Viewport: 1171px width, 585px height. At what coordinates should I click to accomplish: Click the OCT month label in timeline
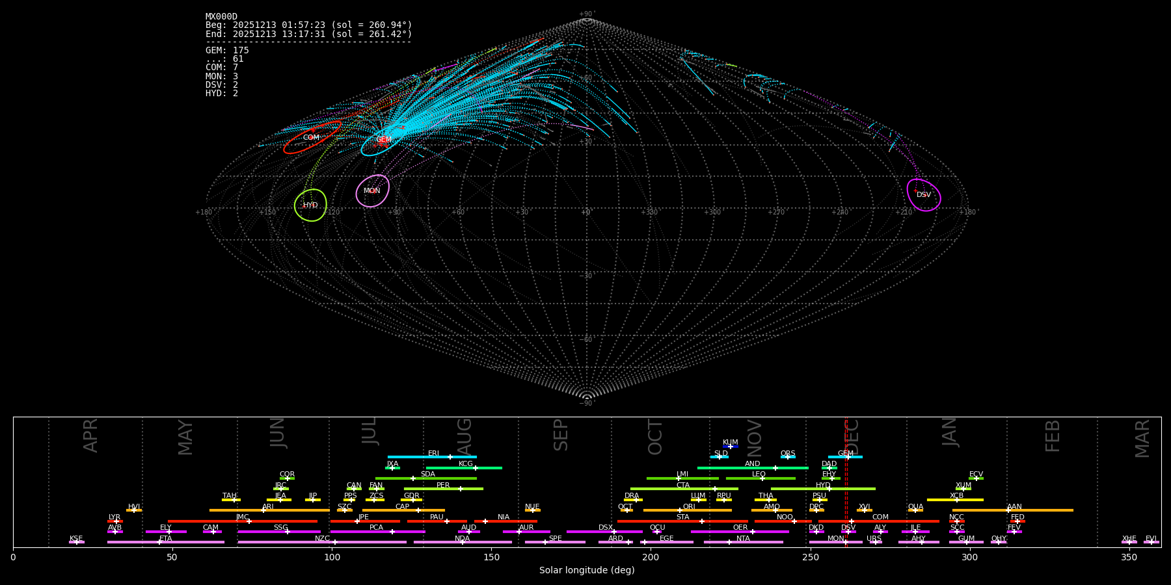point(655,436)
